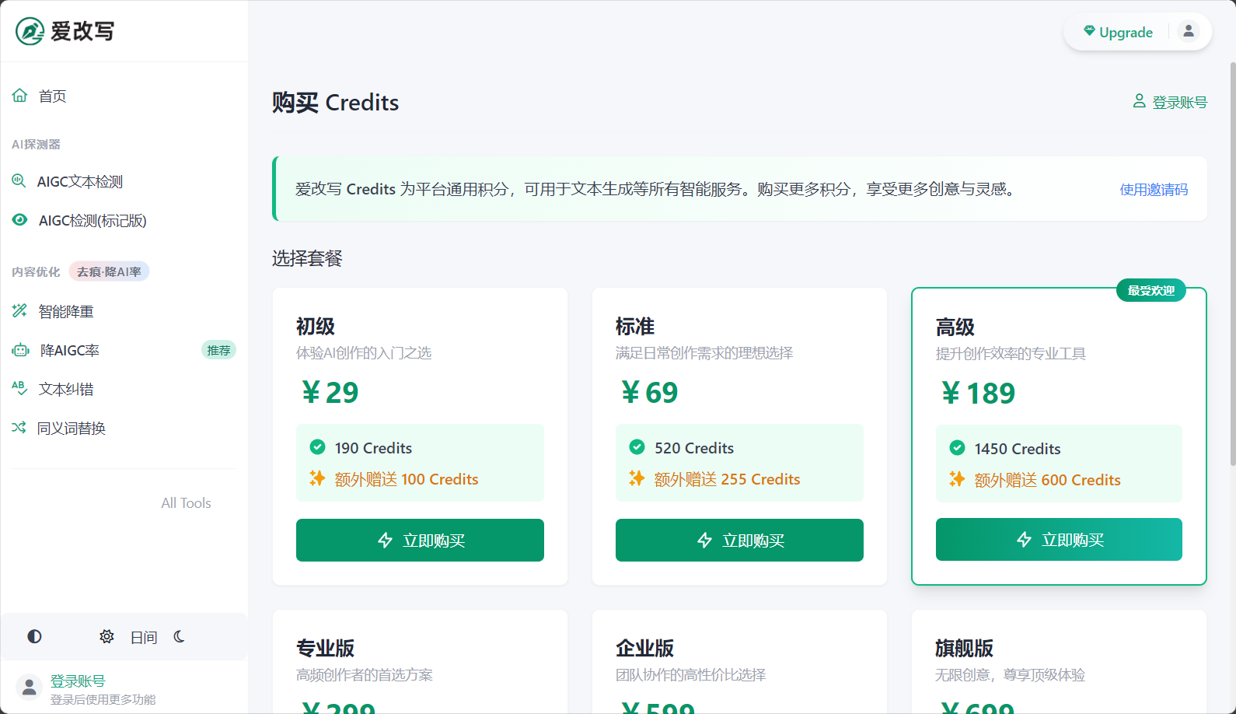Click the 去痕·降AI率 tag
The image size is (1236, 714).
109,271
